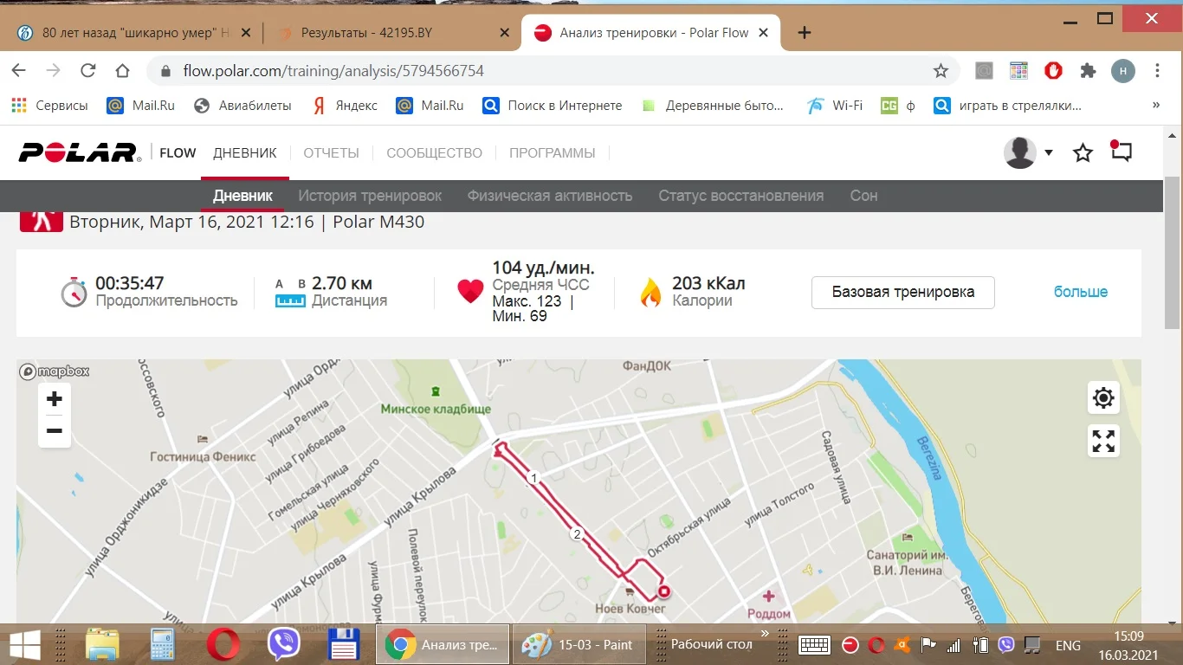Open the Chrome profile avatar
1183x665 pixels.
pos(1123,71)
